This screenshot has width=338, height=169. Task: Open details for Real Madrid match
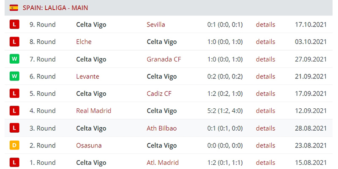point(265,110)
